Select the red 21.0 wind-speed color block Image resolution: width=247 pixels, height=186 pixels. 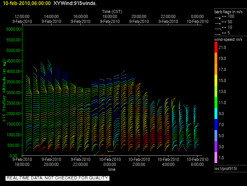(216, 47)
